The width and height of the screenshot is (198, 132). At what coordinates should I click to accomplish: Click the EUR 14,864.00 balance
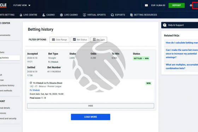point(158,5)
